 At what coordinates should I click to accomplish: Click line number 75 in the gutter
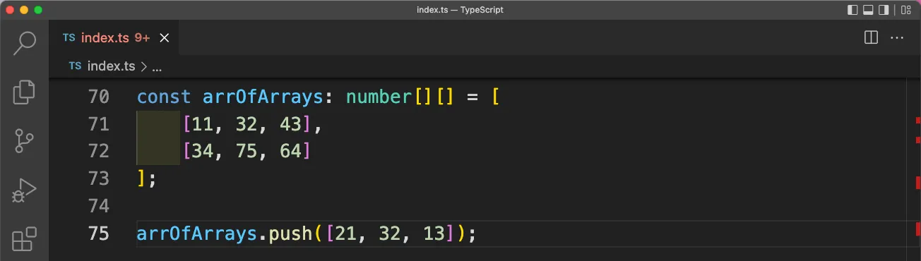99,233
